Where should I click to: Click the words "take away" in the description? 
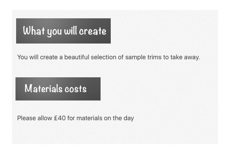pos(185,57)
